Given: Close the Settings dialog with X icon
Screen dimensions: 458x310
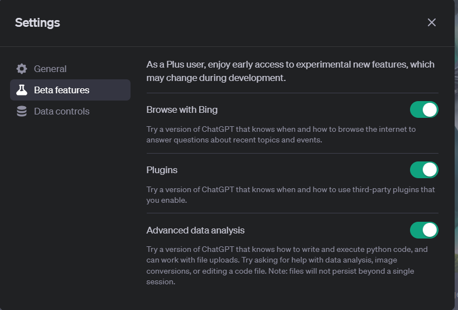Looking at the screenshot, I should tap(431, 22).
